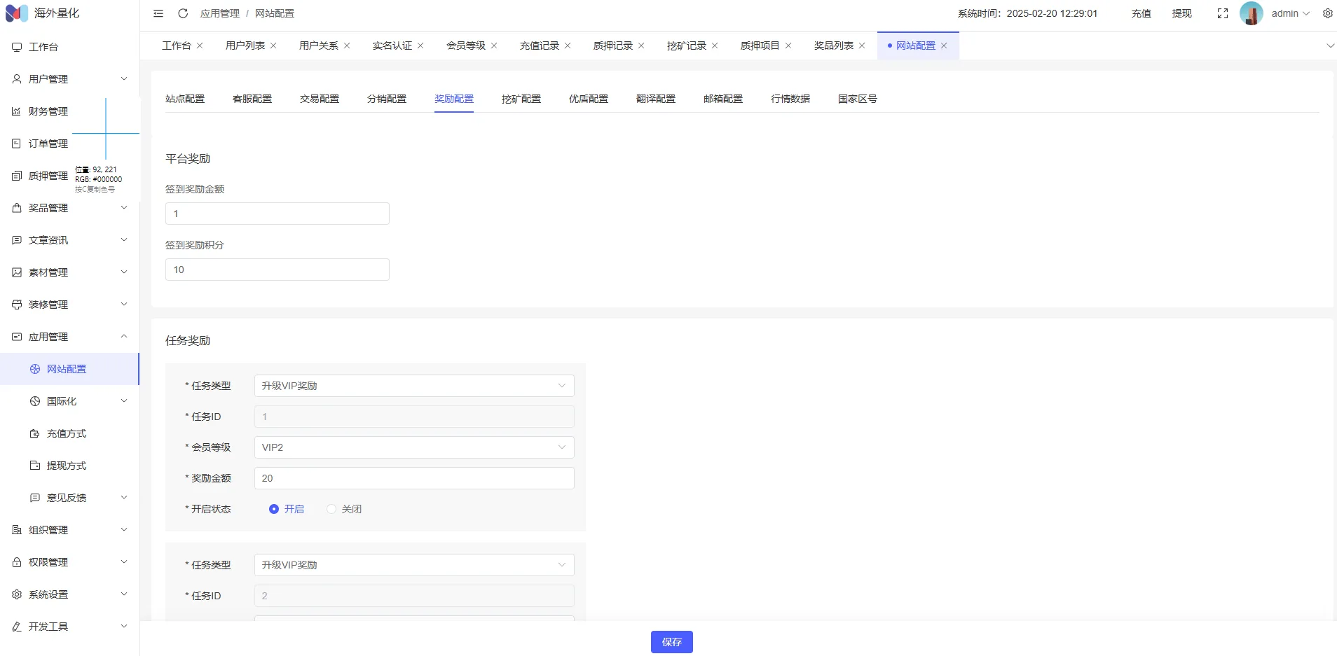Click the 签到奖励金额 input field

pyautogui.click(x=277, y=214)
